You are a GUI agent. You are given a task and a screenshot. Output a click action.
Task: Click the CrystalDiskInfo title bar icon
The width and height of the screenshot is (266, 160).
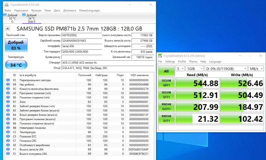click(7, 5)
